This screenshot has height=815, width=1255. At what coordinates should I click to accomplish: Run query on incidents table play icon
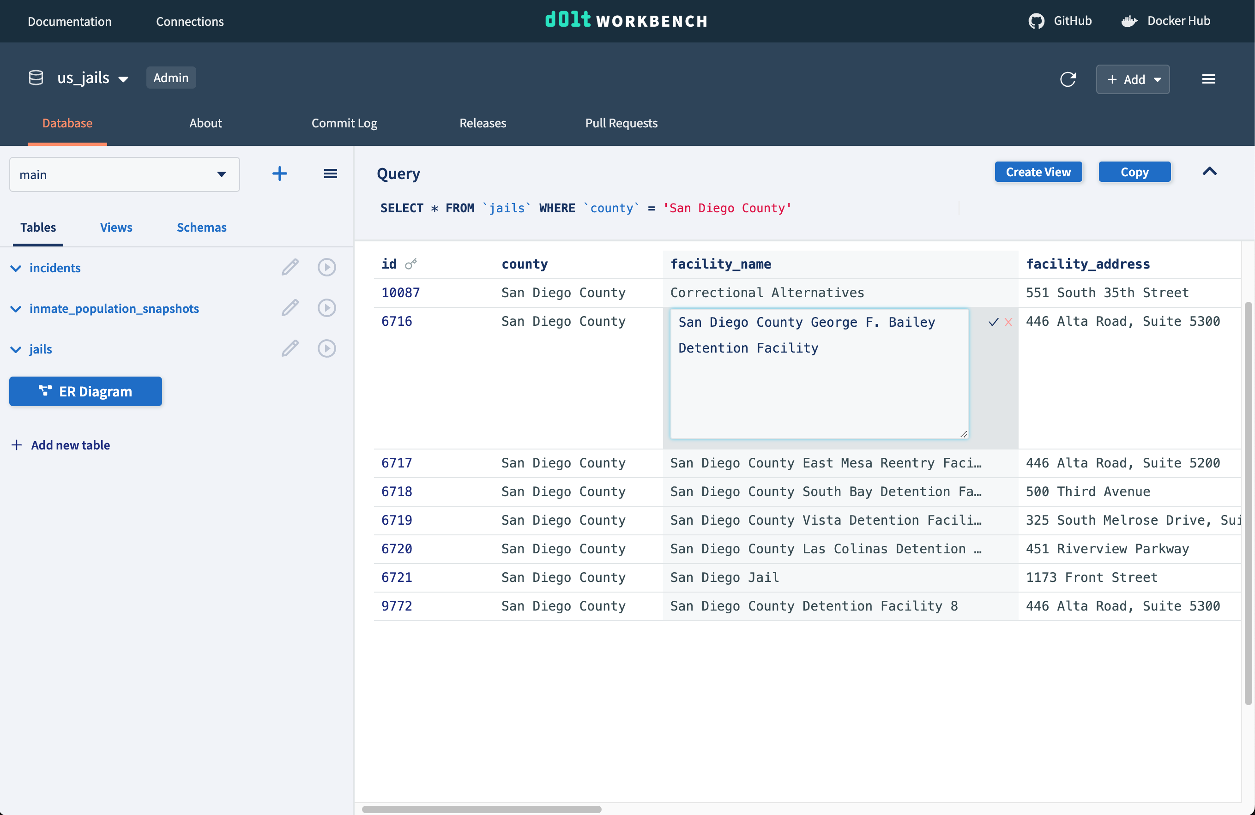[x=327, y=267]
